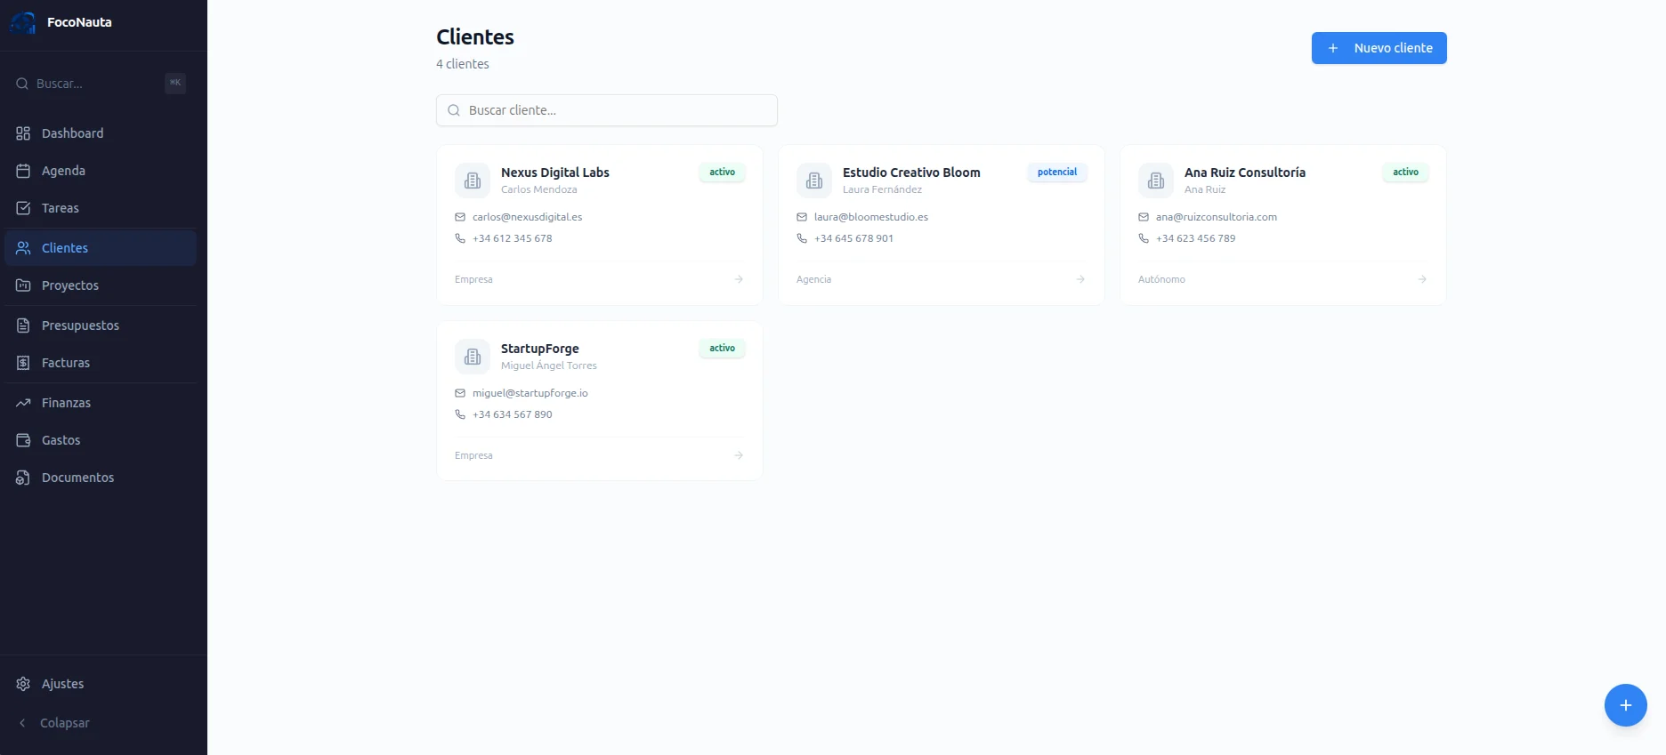Click the Agenda calendar icon
Viewport: 1666px width, 755px height.
tap(23, 171)
